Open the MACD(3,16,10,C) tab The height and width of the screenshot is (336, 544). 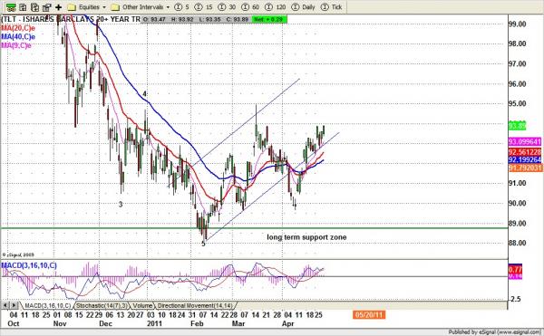[x=47, y=305]
